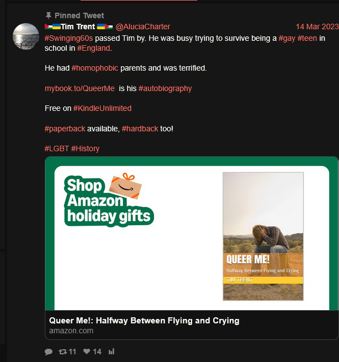Open the @AluciaCharter profile handle

[142, 27]
